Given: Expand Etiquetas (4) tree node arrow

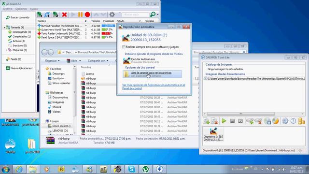Looking at the screenshot, I should tap(6, 50).
